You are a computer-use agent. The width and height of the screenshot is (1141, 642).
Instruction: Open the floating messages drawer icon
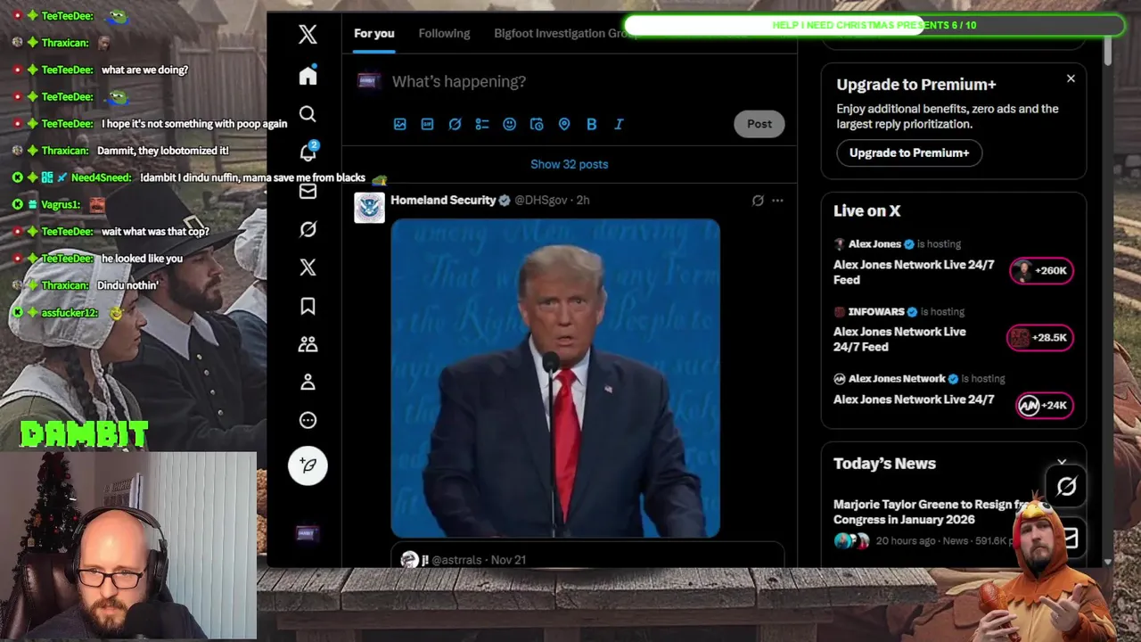(x=1069, y=538)
